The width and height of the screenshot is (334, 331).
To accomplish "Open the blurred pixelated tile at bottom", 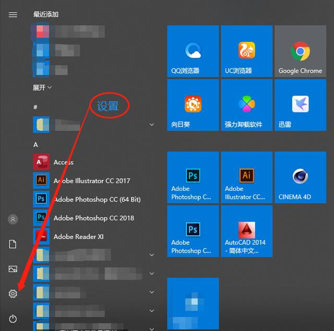I will 193,303.
